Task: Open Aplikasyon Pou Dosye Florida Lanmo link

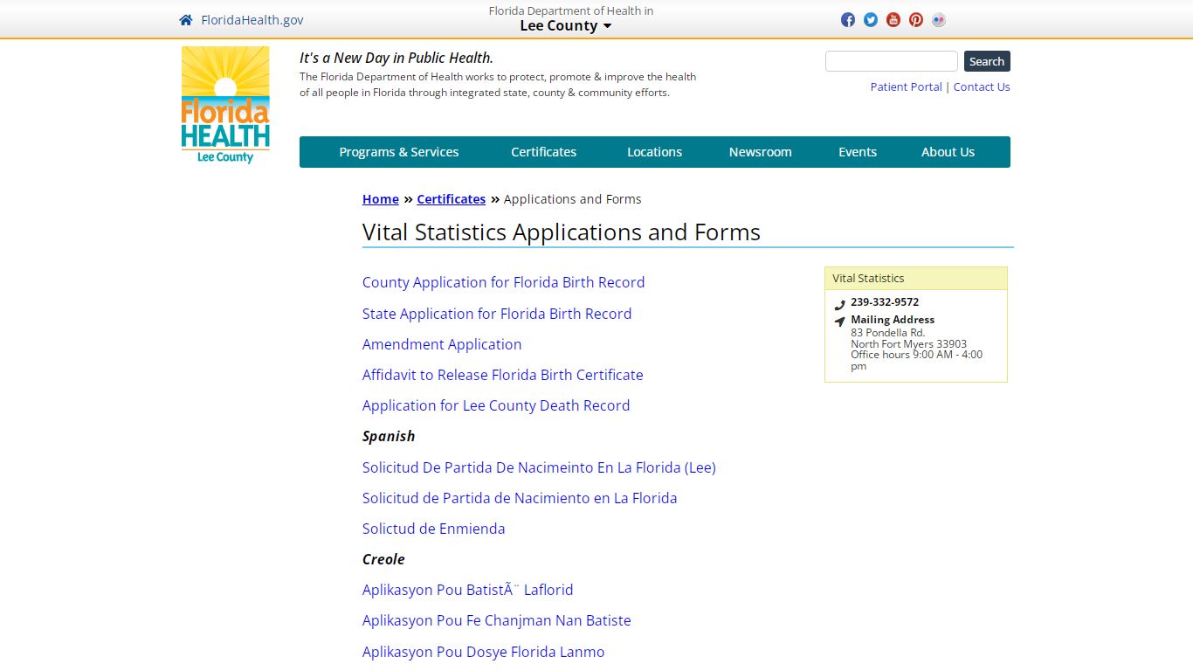Action: pos(483,652)
